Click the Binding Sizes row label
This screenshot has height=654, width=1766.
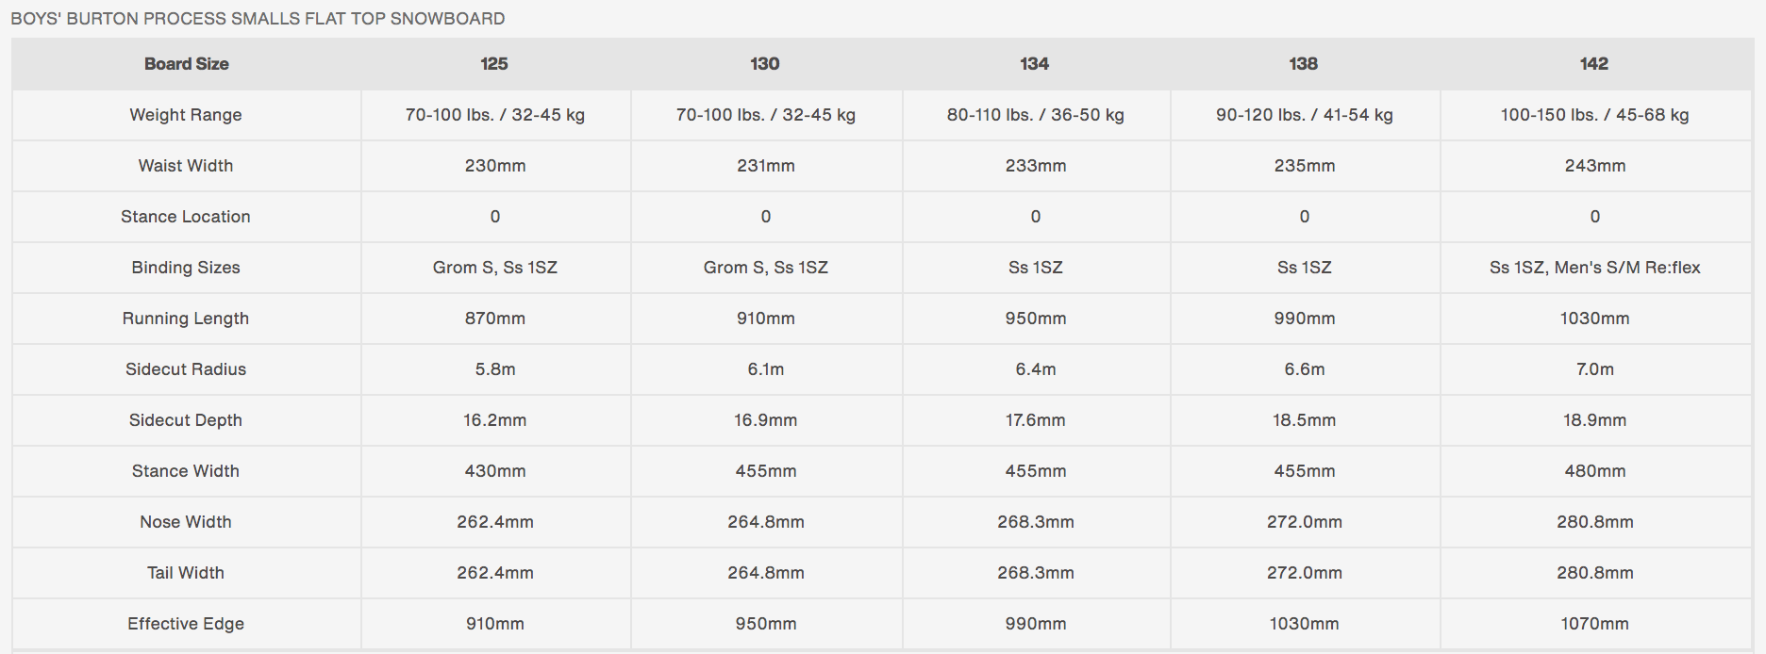tap(186, 268)
